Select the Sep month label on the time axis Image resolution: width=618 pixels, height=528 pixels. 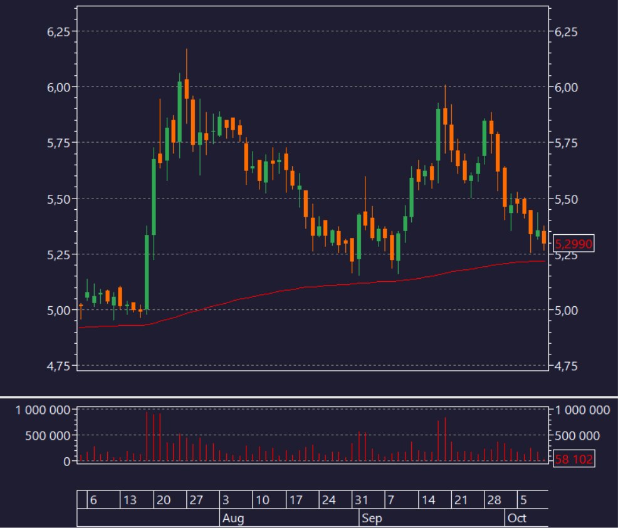[372, 518]
